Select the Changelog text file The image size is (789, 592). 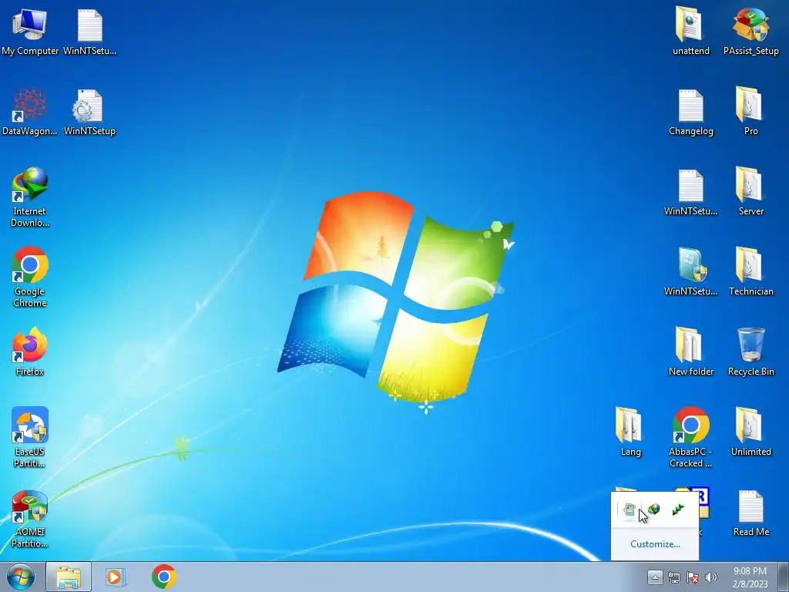(691, 112)
